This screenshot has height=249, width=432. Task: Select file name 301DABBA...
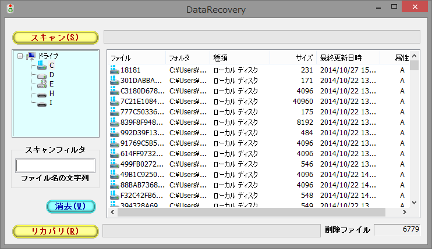141,81
